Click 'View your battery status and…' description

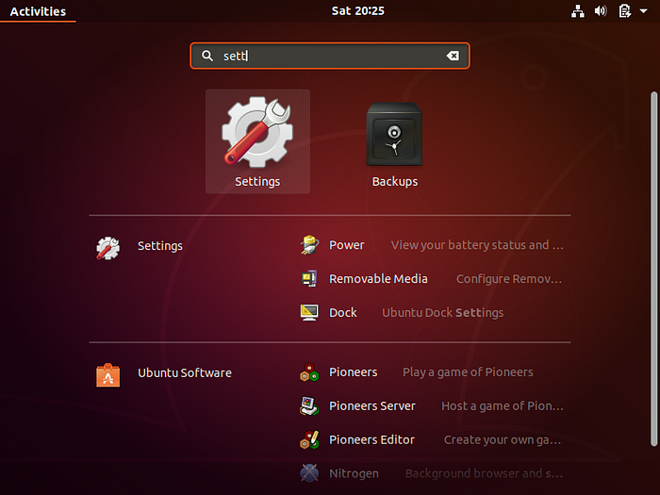477,245
